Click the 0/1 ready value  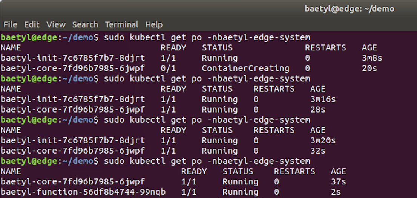pos(168,69)
